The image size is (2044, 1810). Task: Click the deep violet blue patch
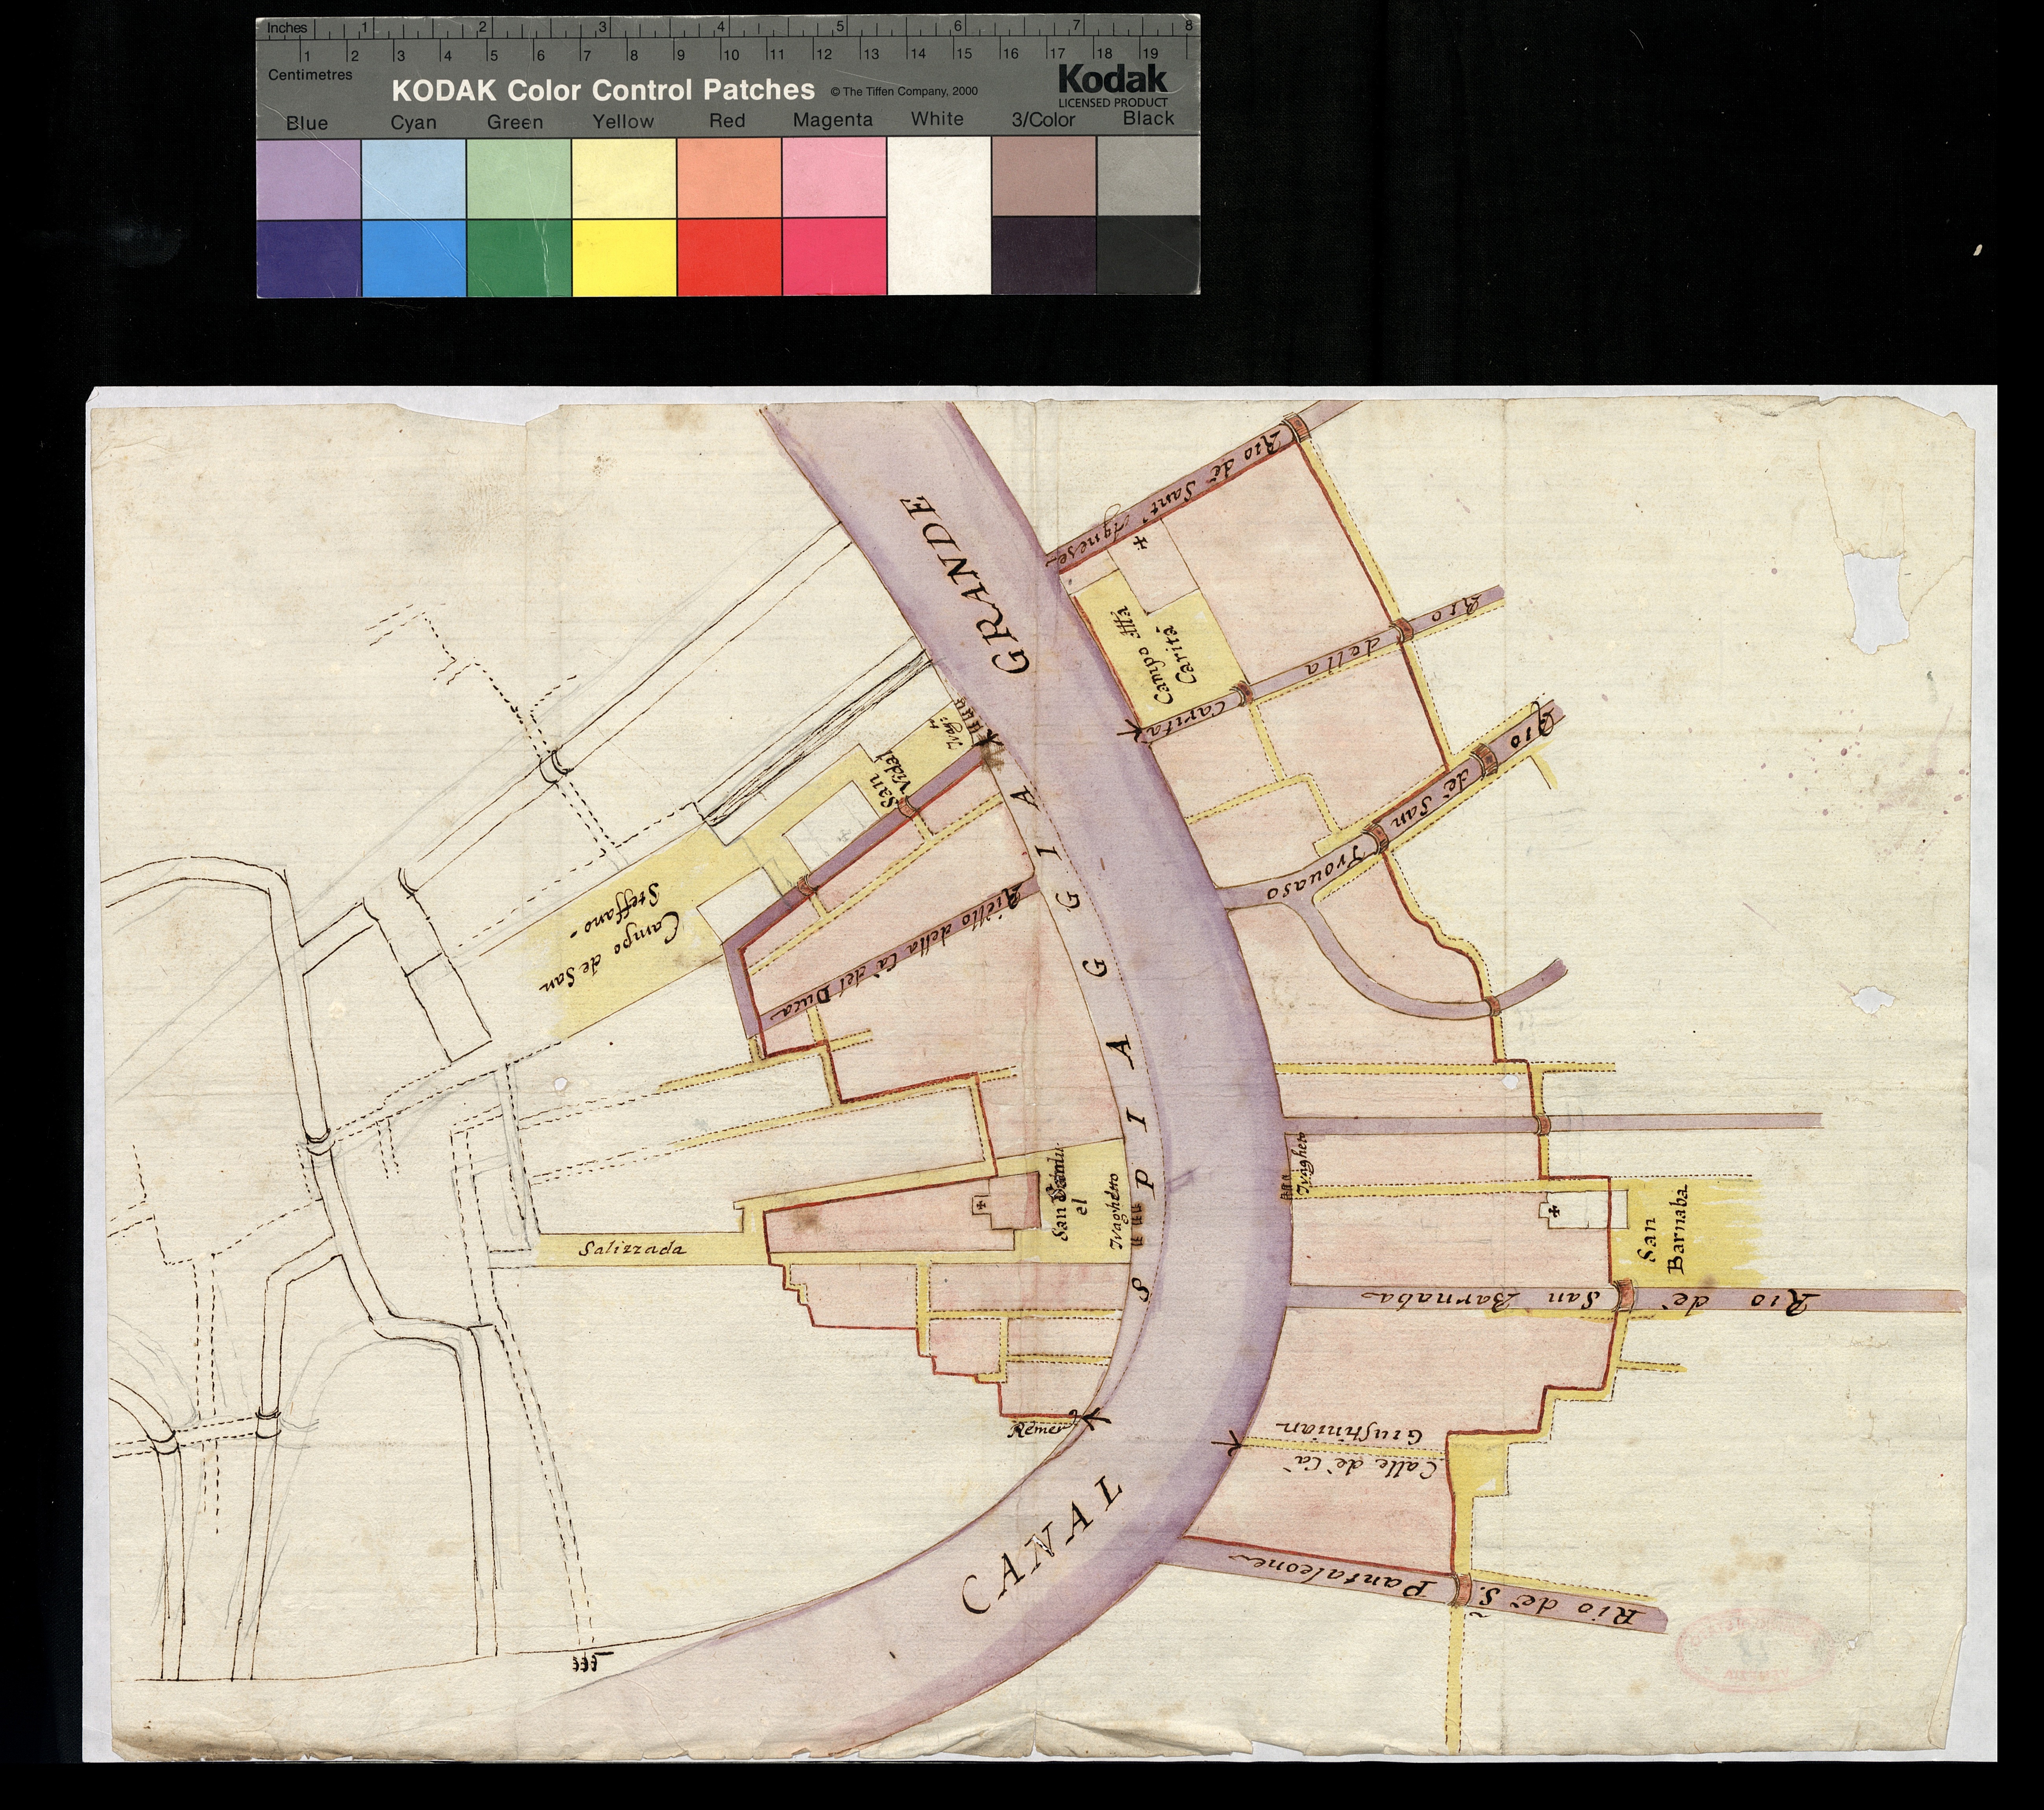click(309, 256)
